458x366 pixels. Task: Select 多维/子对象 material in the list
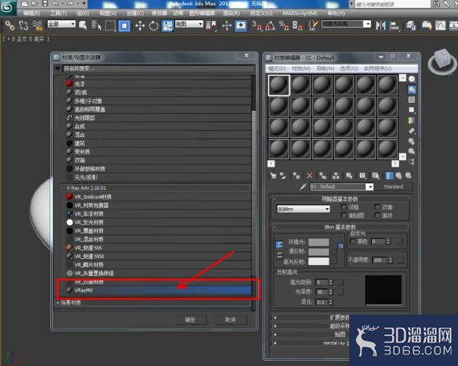click(158, 101)
